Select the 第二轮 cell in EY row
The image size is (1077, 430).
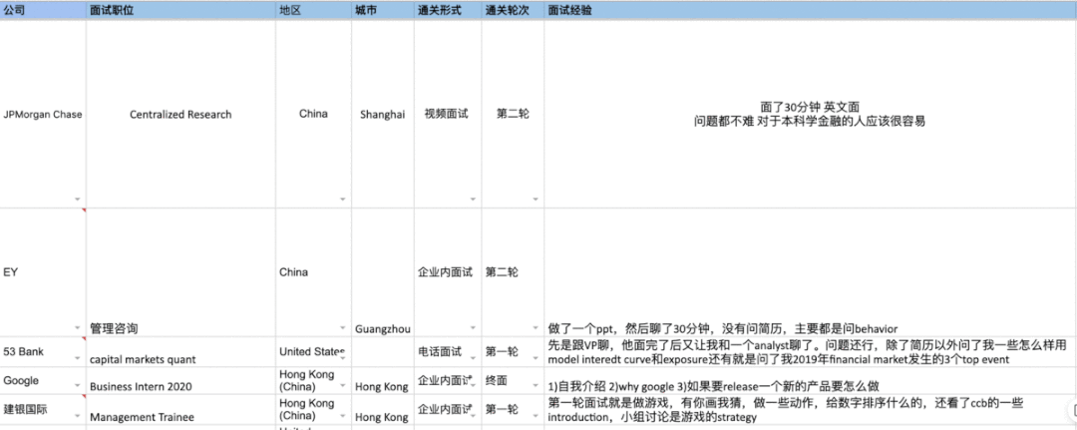(513, 272)
